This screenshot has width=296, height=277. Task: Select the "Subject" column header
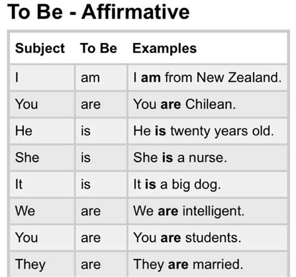click(x=40, y=49)
